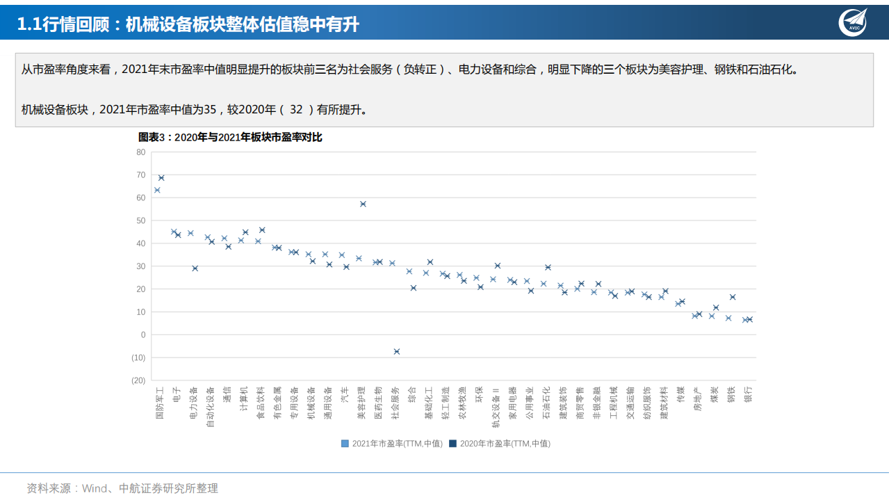Select the 国防军工 category axis label
The height and width of the screenshot is (500, 889).
158,403
